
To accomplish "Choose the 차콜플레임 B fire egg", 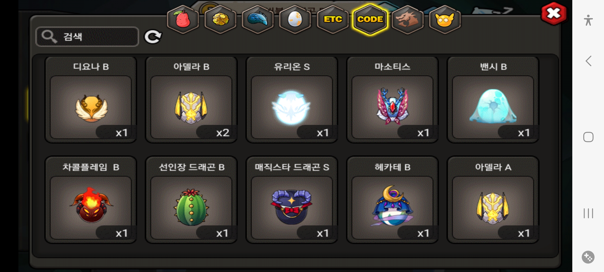I will tap(91, 200).
